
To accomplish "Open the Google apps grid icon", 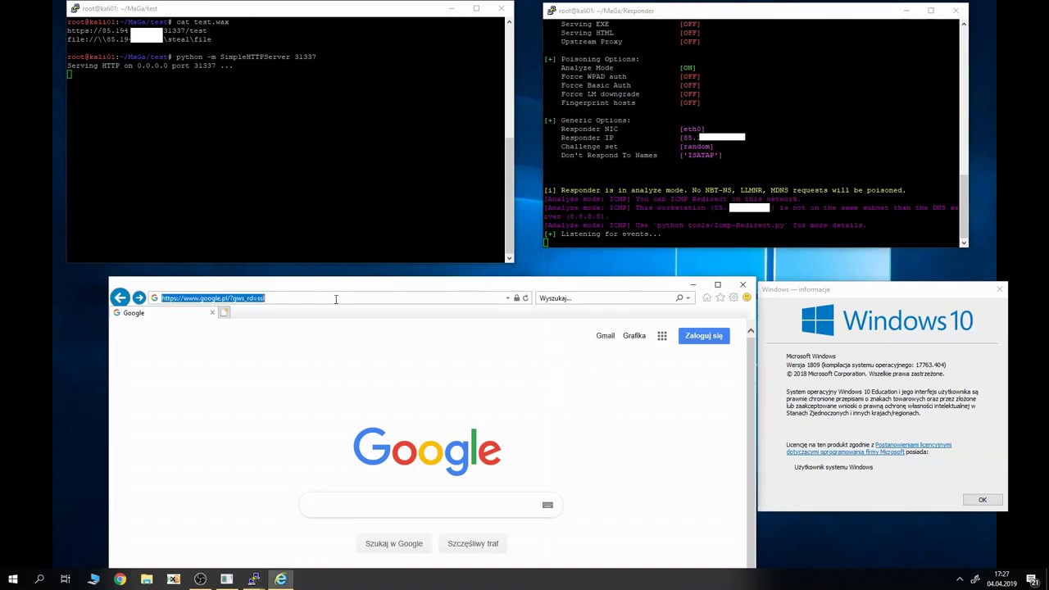I will (x=662, y=336).
